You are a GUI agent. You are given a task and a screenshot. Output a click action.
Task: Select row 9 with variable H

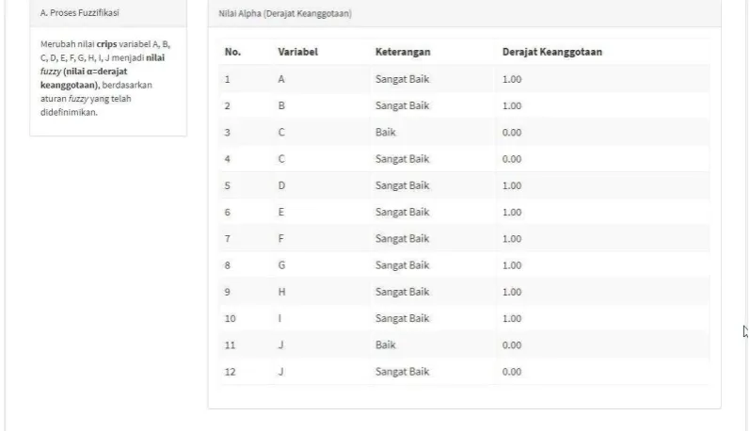click(x=464, y=292)
